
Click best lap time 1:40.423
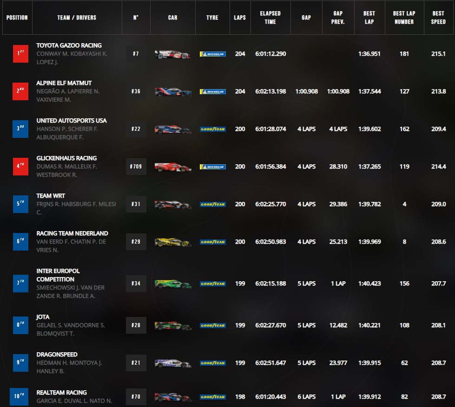369,284
